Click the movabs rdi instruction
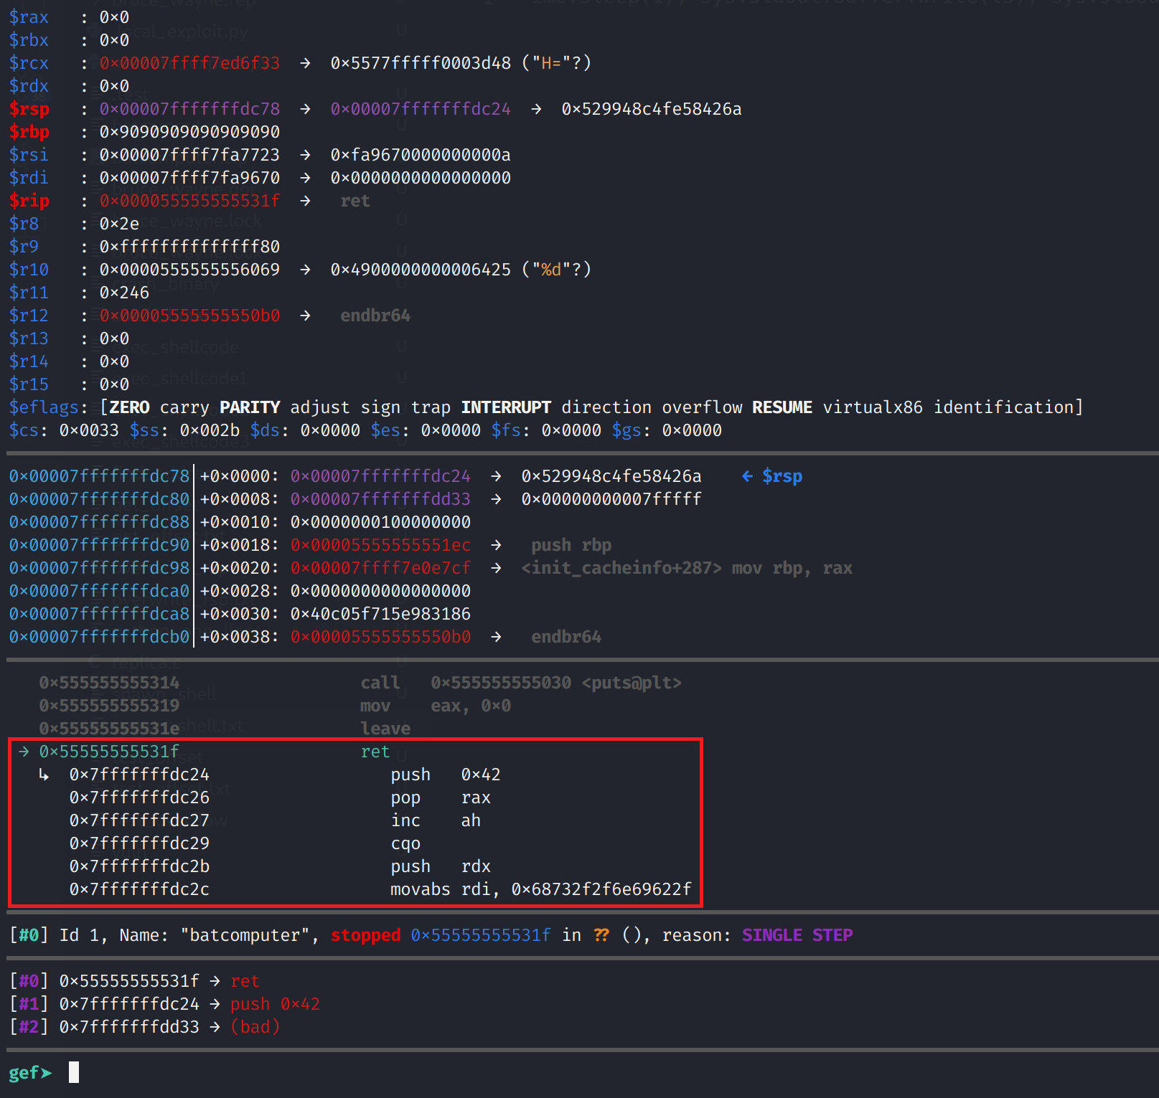This screenshot has width=1159, height=1098. tap(541, 889)
